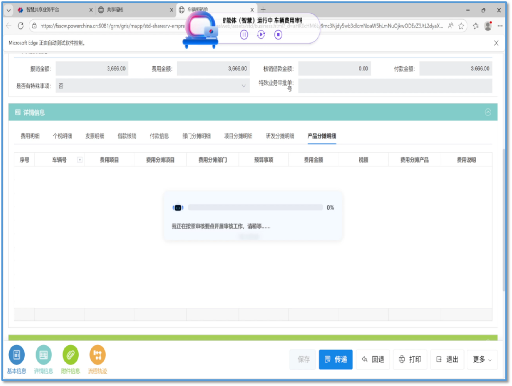Click the 序号 column header
The image size is (512, 386).
click(x=25, y=160)
